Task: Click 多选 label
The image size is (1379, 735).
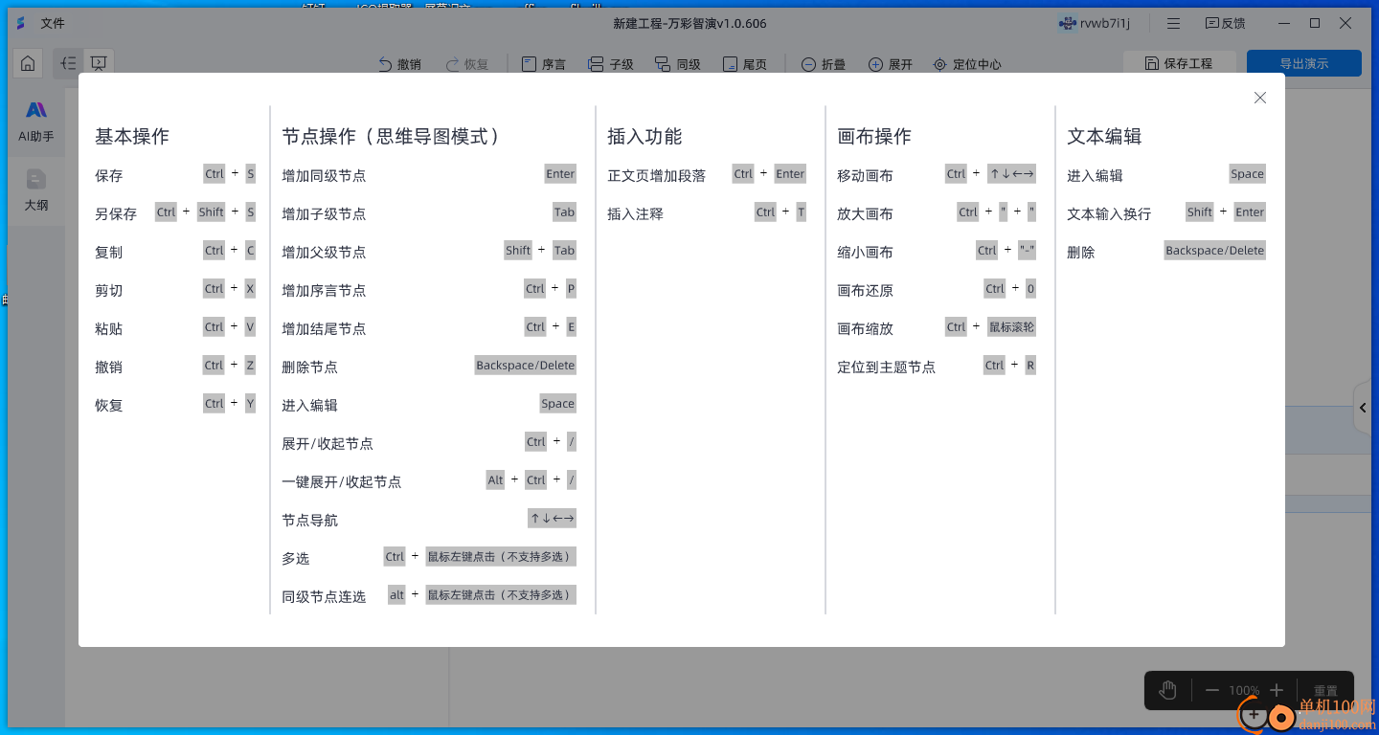Action: coord(295,558)
